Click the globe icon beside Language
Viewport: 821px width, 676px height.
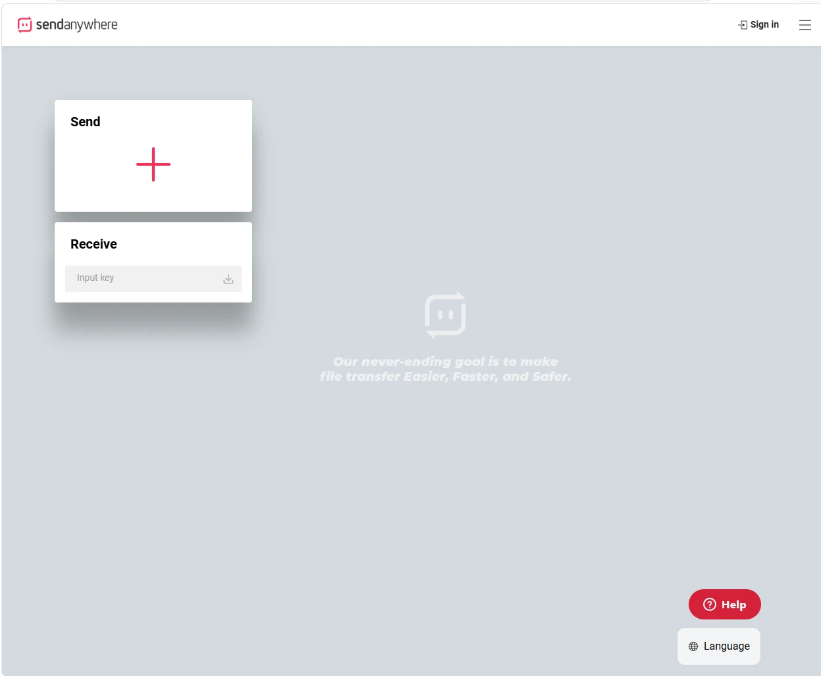[x=693, y=646]
